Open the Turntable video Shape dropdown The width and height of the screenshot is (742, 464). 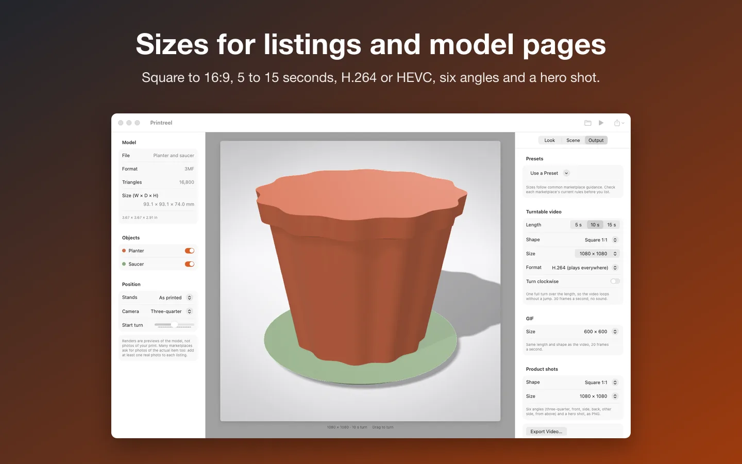tap(601, 240)
